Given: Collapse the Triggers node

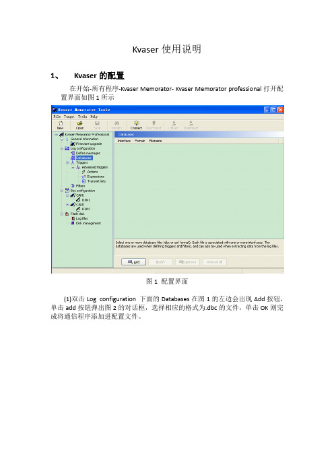Looking at the screenshot, I should [x=67, y=162].
